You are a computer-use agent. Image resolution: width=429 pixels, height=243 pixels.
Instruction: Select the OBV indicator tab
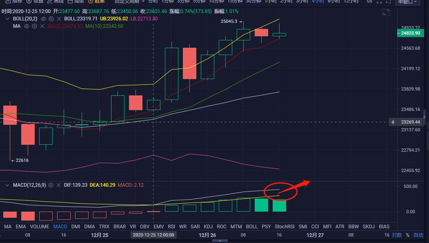[x=145, y=227]
